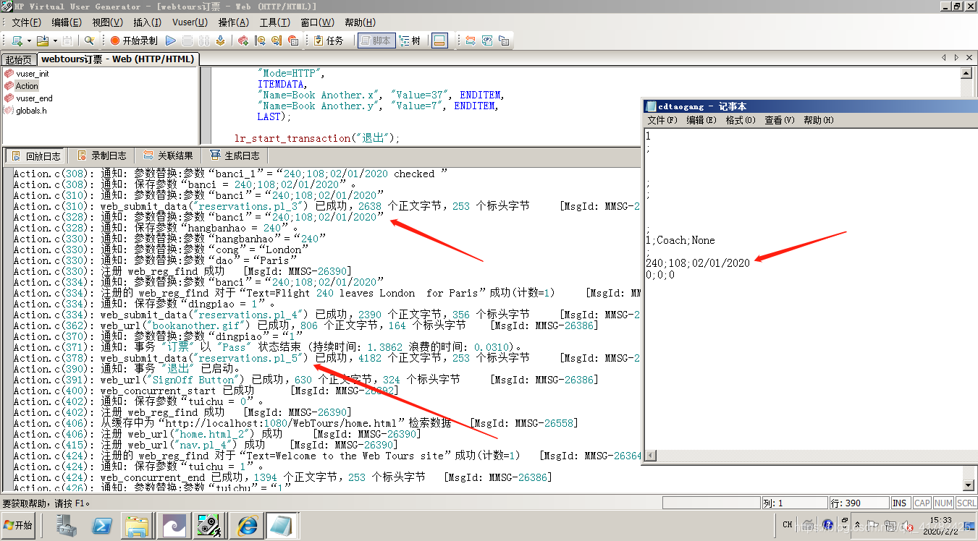978x541 pixels.
Task: Click the orange arrows toolbar icon
Action: 471,41
